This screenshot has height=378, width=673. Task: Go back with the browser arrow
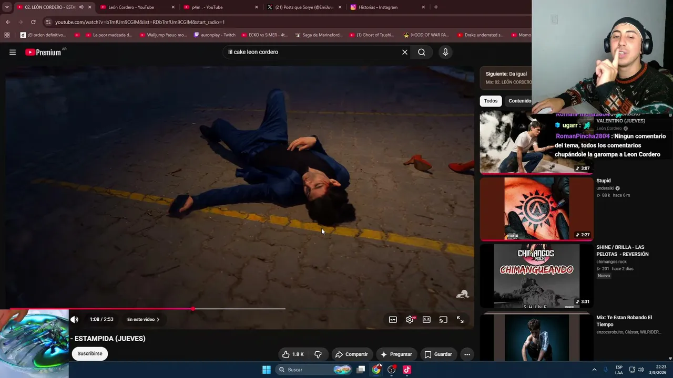(x=8, y=22)
